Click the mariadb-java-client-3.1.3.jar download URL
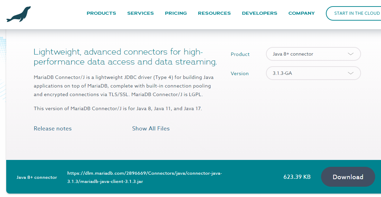The image size is (381, 197). (145, 177)
